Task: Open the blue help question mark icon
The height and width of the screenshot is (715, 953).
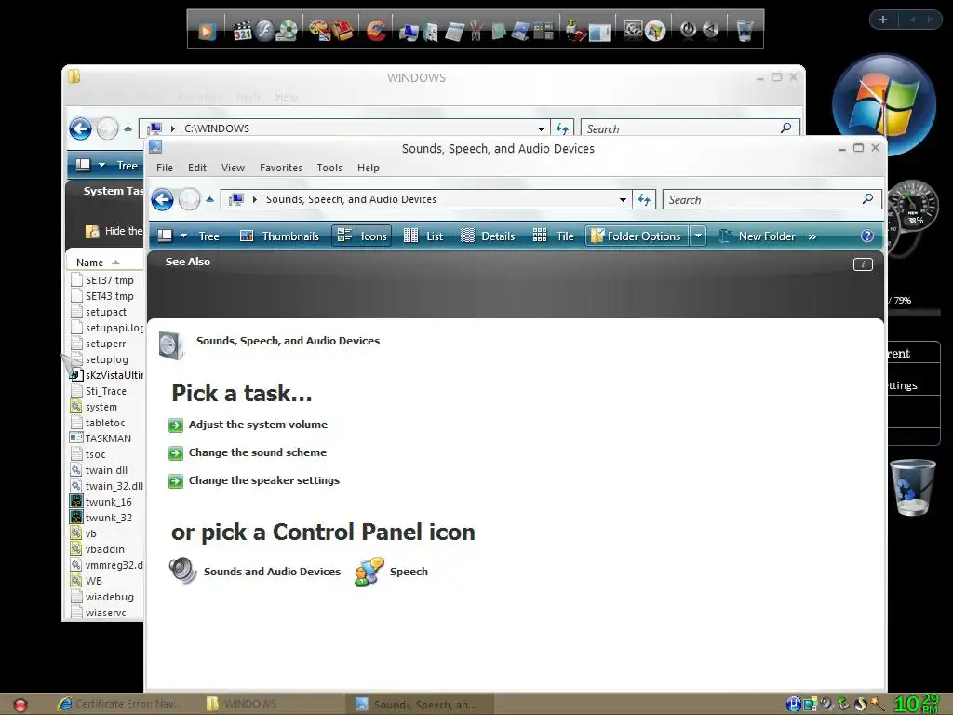Action: click(x=867, y=236)
